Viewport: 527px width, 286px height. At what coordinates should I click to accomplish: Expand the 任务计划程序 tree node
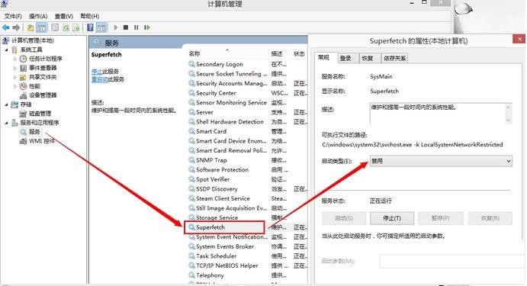click(14, 59)
